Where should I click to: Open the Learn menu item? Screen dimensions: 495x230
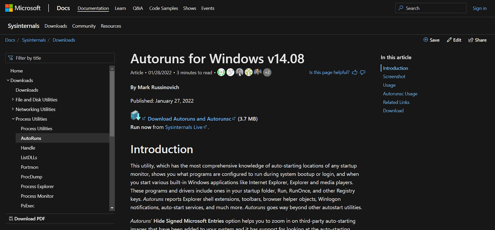pos(120,8)
